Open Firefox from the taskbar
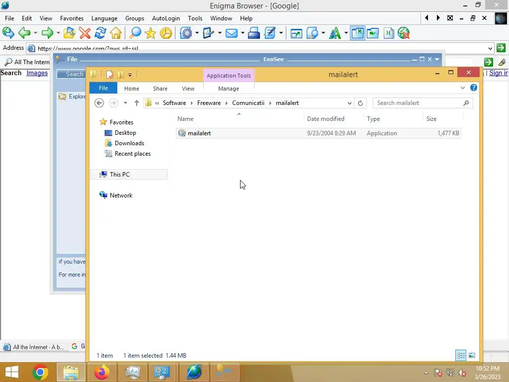Viewport: 509px width, 382px height. point(101,372)
